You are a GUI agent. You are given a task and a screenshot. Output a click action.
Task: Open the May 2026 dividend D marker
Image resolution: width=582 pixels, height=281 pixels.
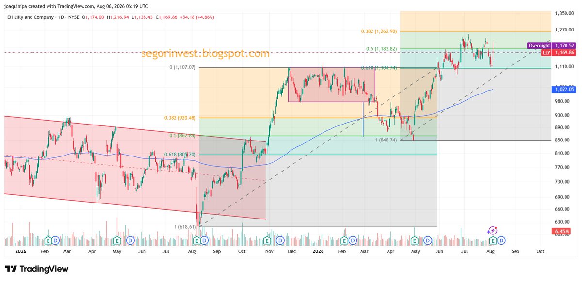pos(427,240)
